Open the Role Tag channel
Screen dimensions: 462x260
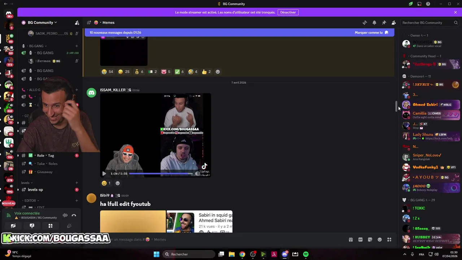[50, 155]
